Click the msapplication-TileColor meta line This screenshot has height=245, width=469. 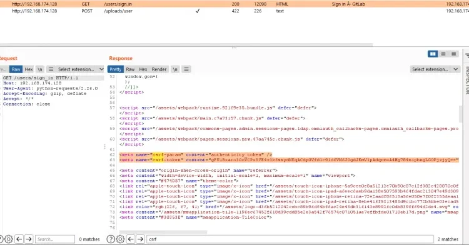(196, 217)
